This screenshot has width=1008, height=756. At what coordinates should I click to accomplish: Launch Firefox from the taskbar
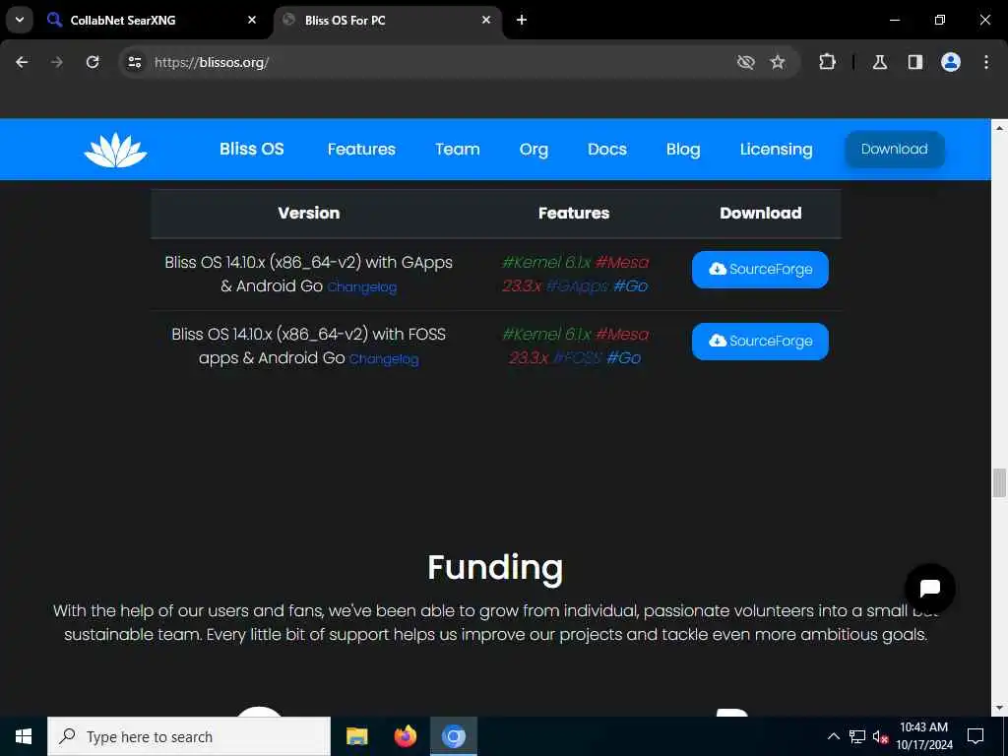click(405, 736)
